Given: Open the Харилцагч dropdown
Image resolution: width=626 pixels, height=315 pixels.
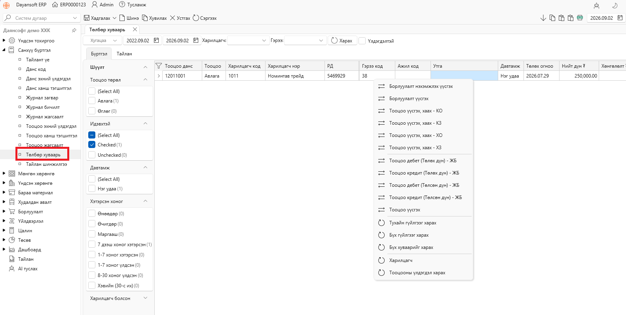Looking at the screenshot, I should click(x=249, y=41).
